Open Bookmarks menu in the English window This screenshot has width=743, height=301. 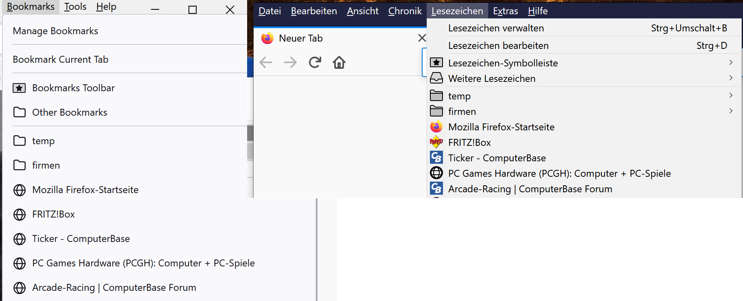(x=31, y=7)
